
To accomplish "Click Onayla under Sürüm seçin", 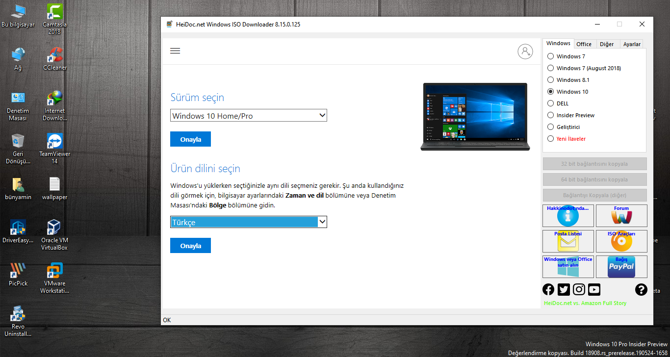I will [190, 139].
